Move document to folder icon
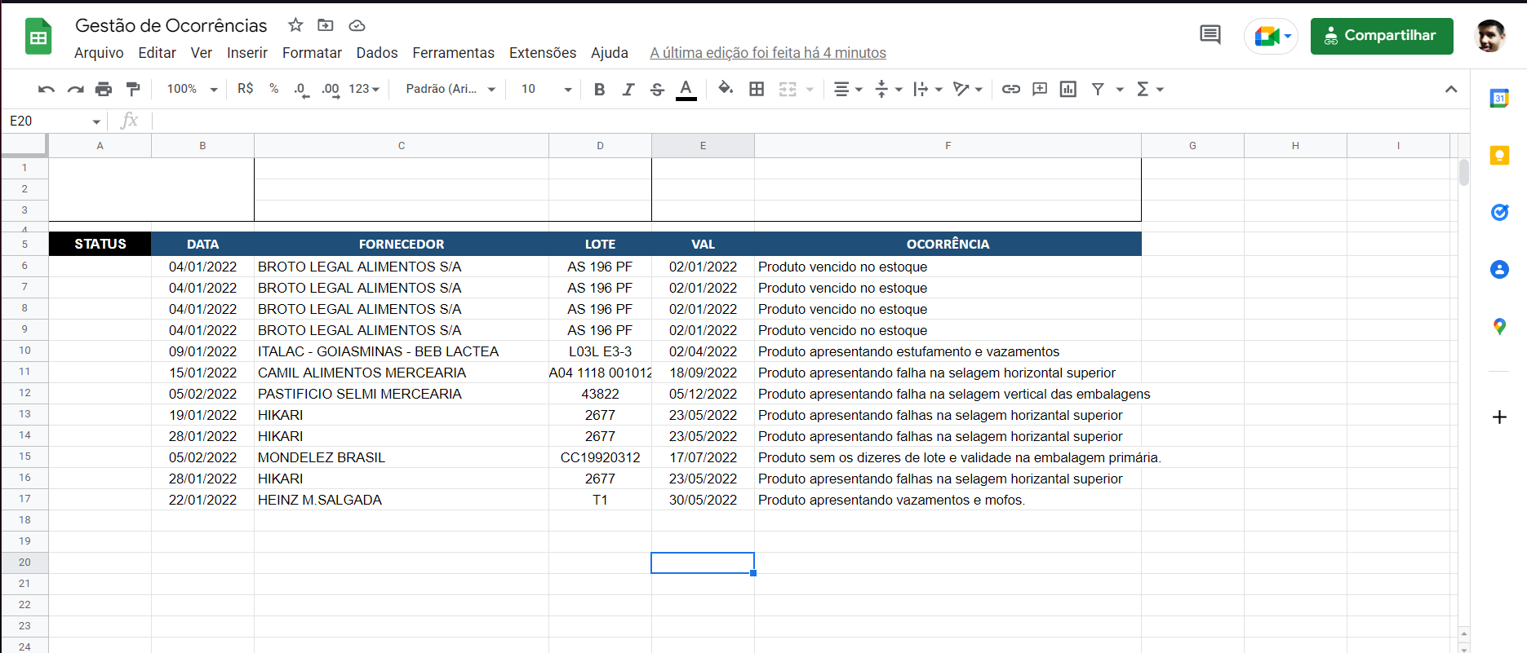 326,25
